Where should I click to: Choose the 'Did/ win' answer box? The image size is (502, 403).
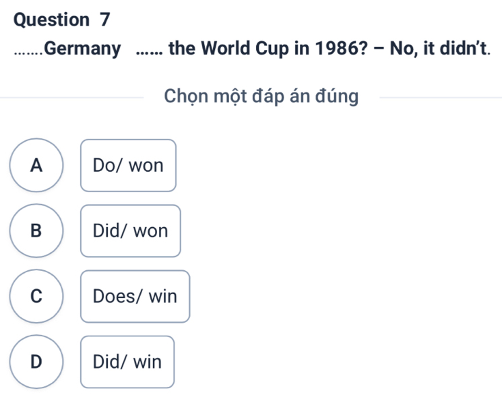coord(127,362)
